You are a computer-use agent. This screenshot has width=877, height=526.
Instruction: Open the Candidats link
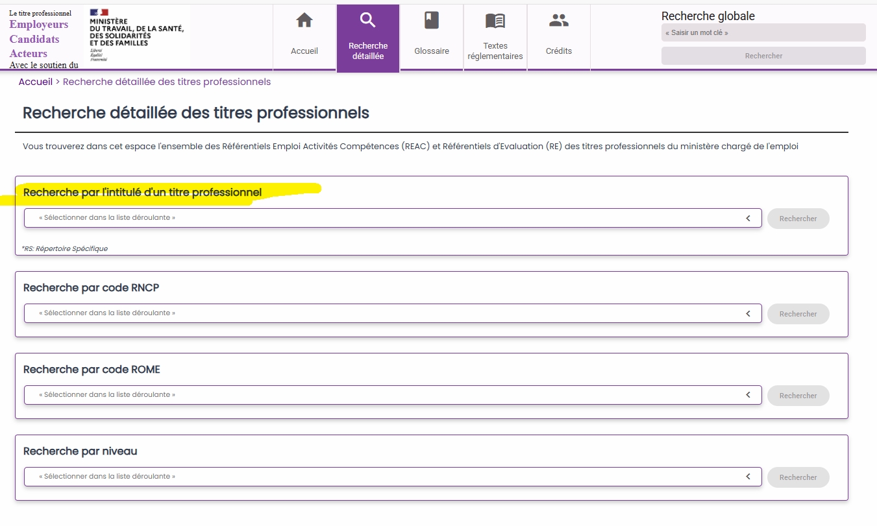pos(34,39)
